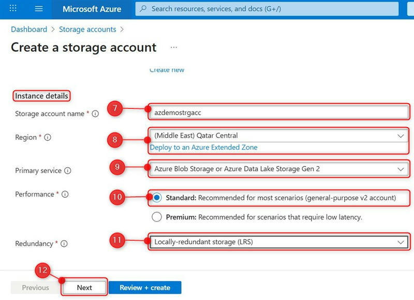The width and height of the screenshot is (414, 300).
Task: Select the Premium performance radio button
Action: point(157,217)
